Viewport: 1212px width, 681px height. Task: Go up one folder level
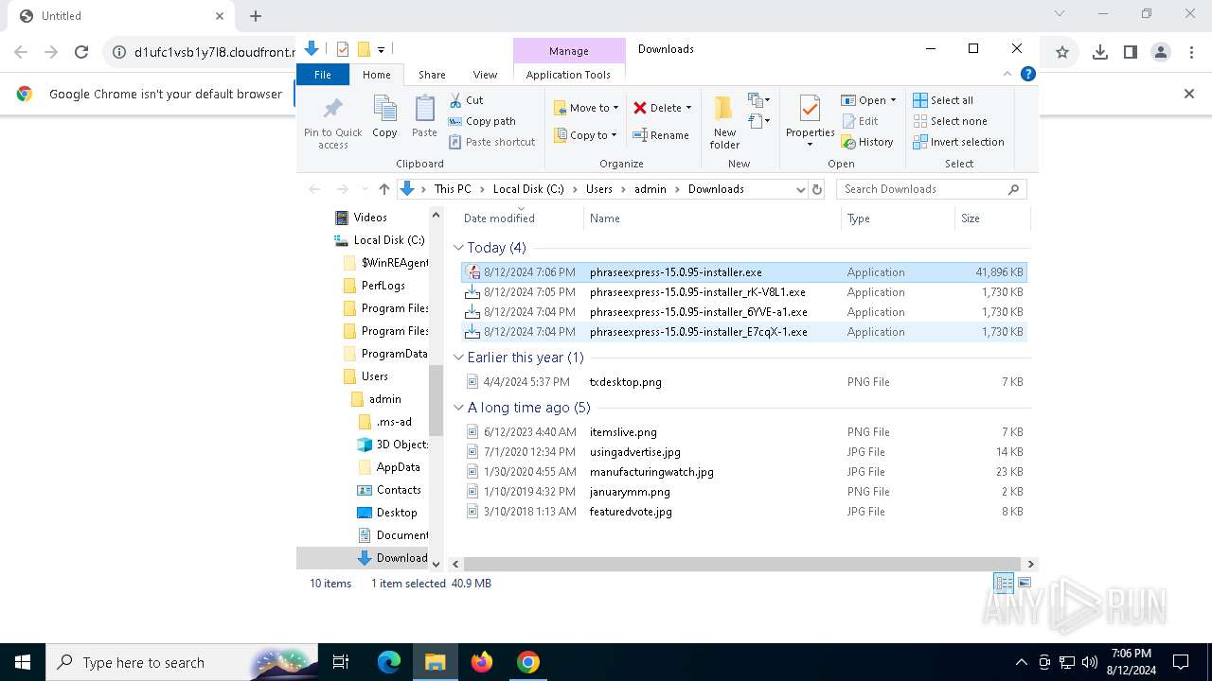[383, 189]
